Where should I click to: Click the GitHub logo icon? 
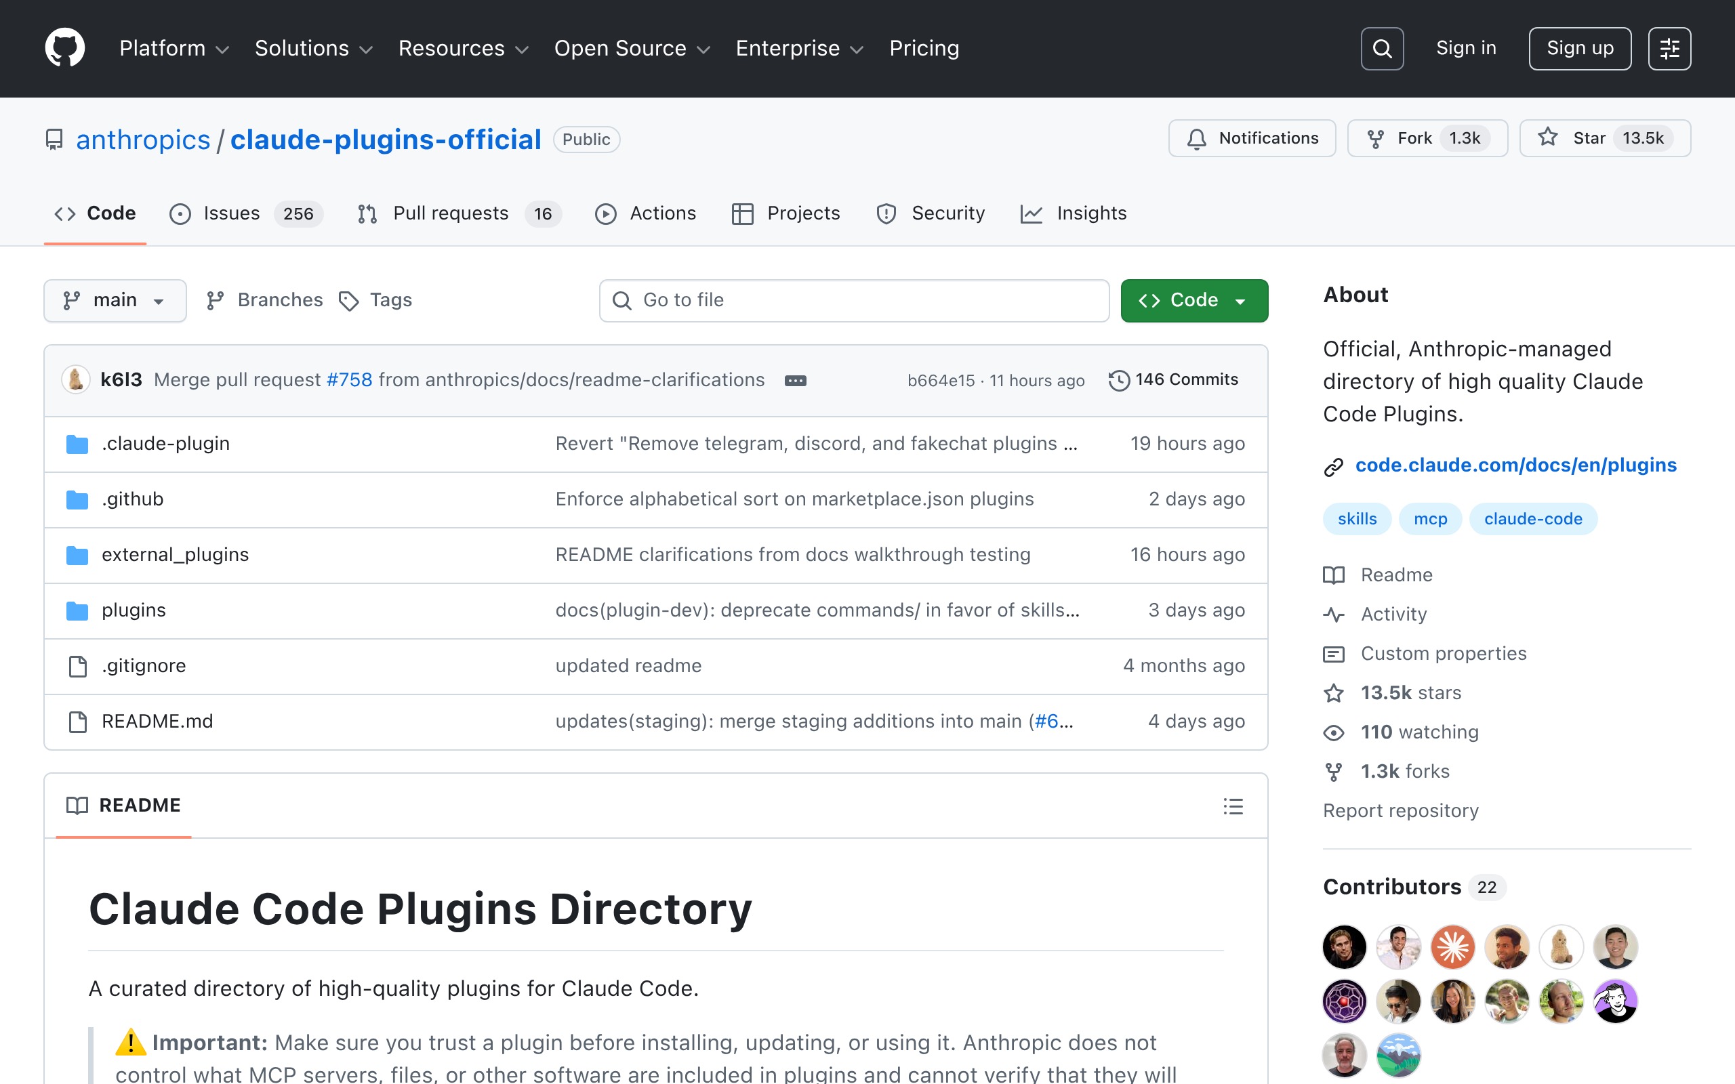pos(64,47)
